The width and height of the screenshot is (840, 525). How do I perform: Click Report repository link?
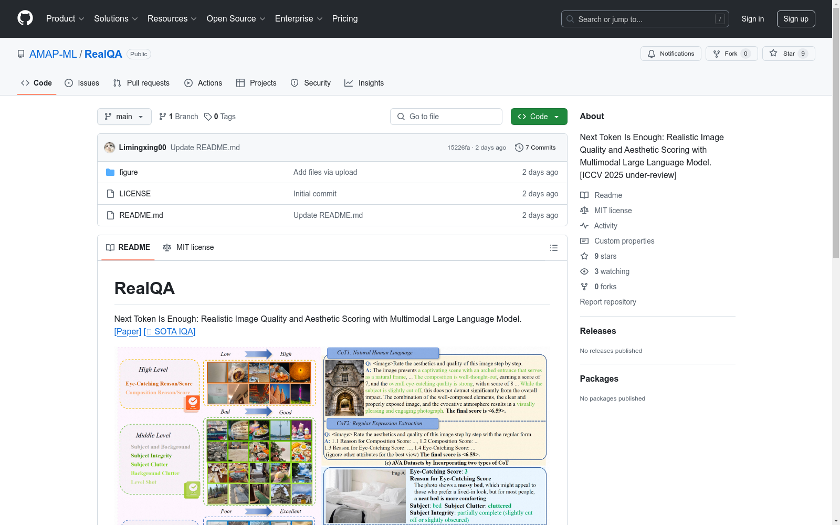click(608, 302)
